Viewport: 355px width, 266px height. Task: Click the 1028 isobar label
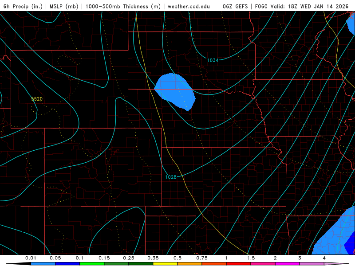(171, 177)
